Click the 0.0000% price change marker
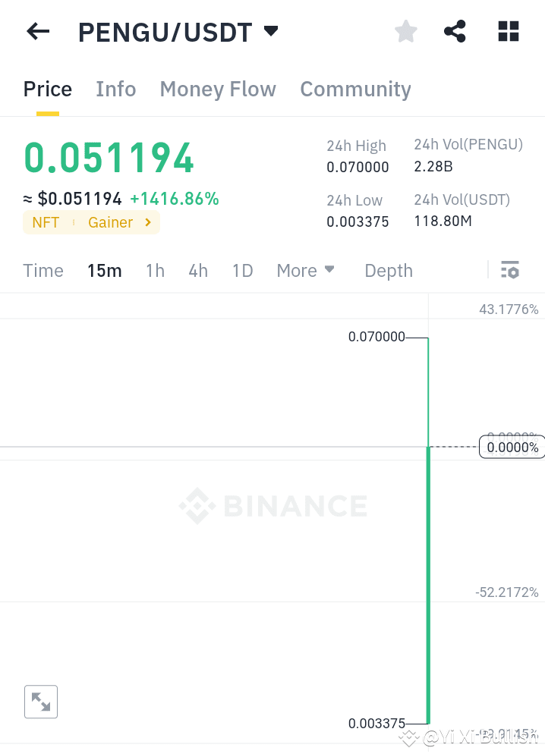Image resolution: width=545 pixels, height=754 pixels. [x=512, y=447]
